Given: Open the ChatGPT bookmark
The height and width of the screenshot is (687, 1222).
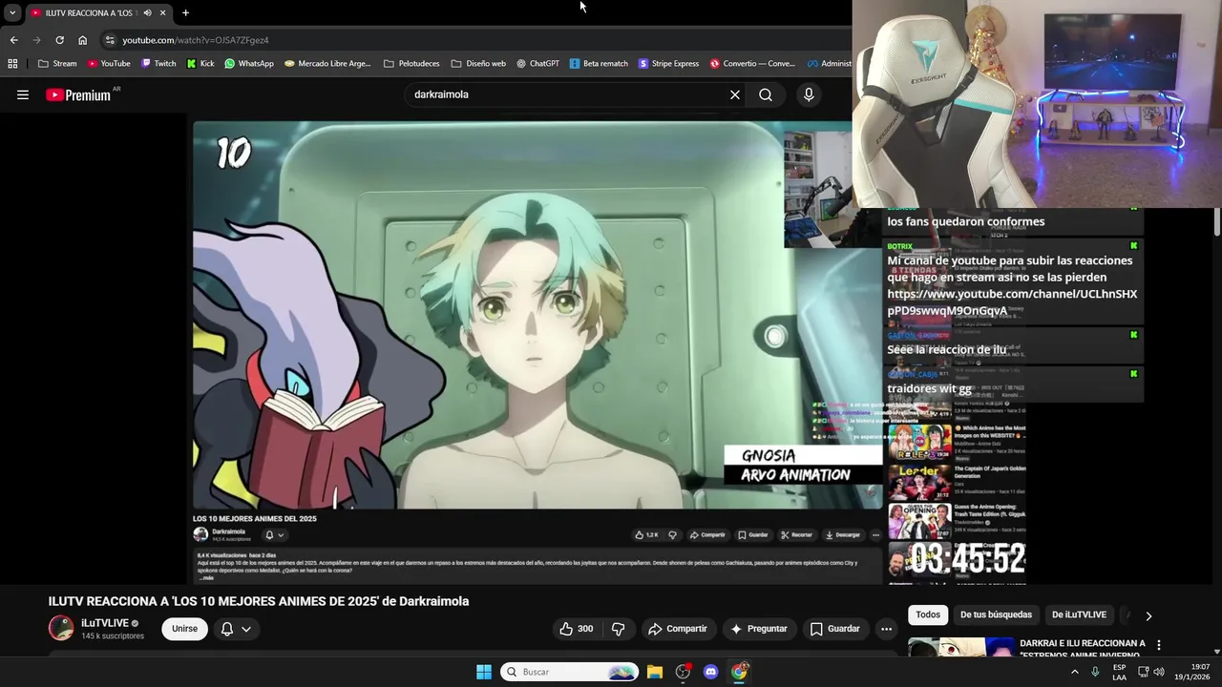Looking at the screenshot, I should (x=537, y=64).
